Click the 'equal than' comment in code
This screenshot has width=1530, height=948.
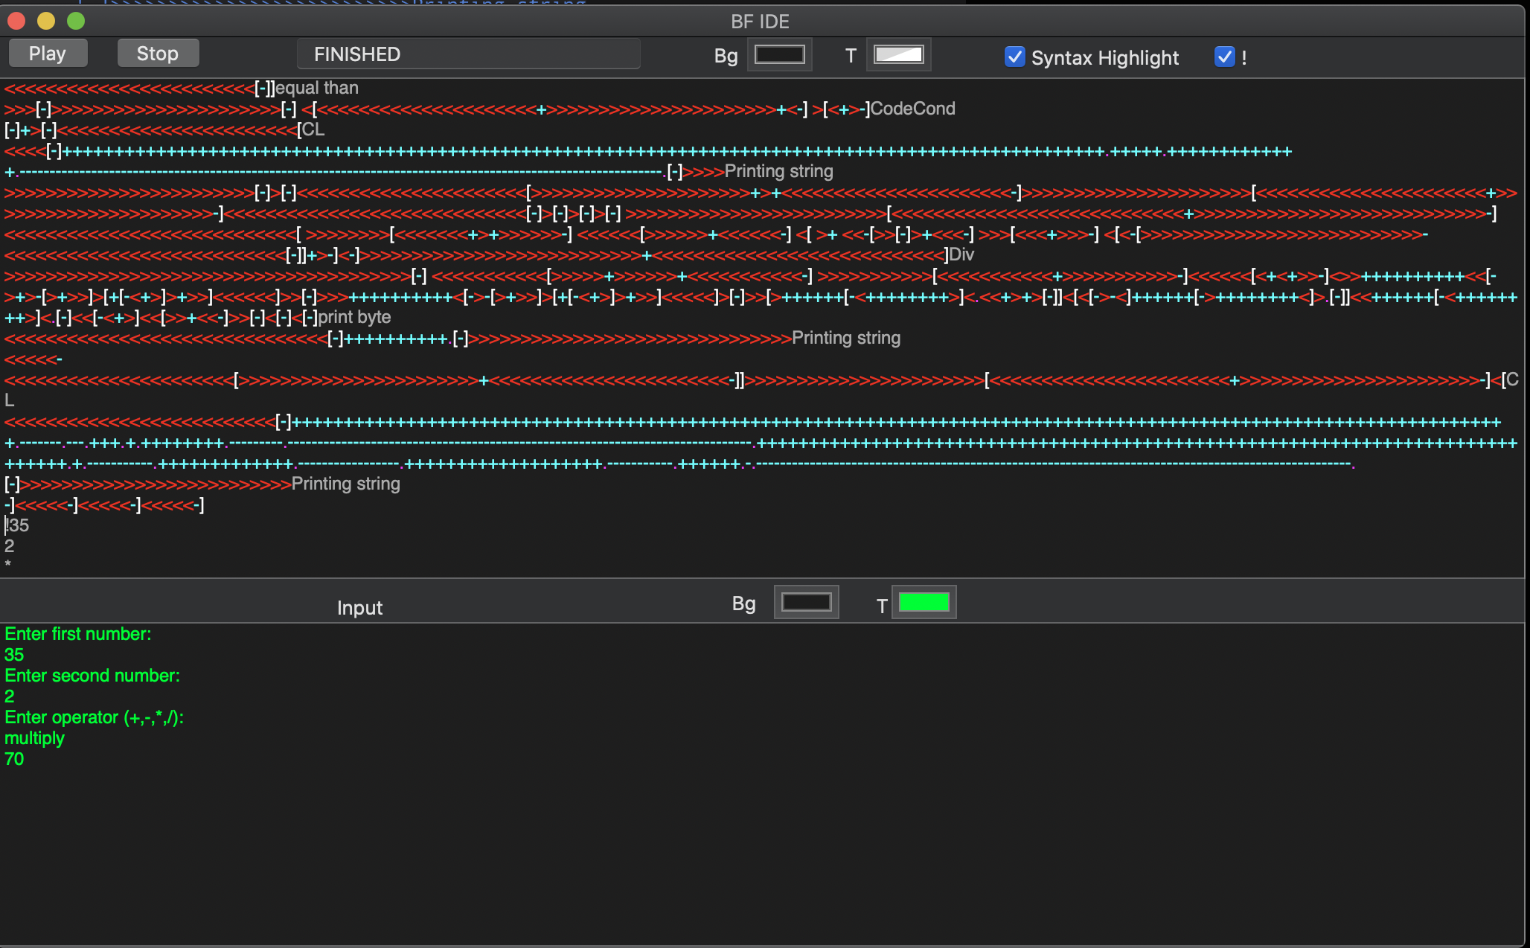317,88
